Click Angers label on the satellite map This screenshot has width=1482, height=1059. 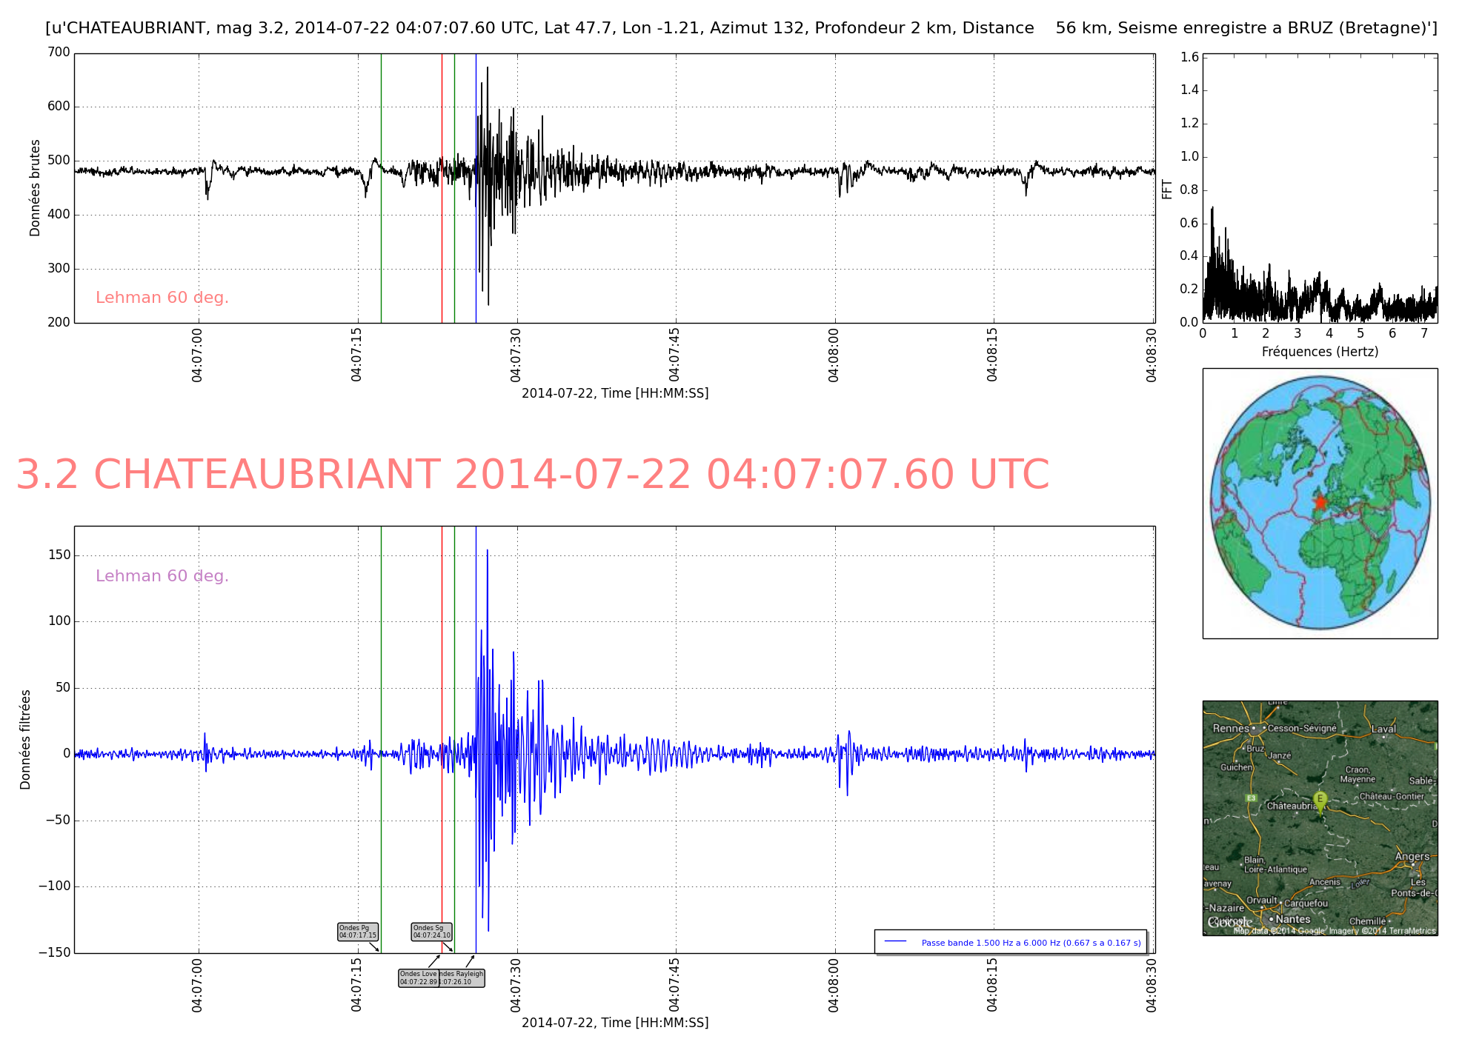[1412, 856]
